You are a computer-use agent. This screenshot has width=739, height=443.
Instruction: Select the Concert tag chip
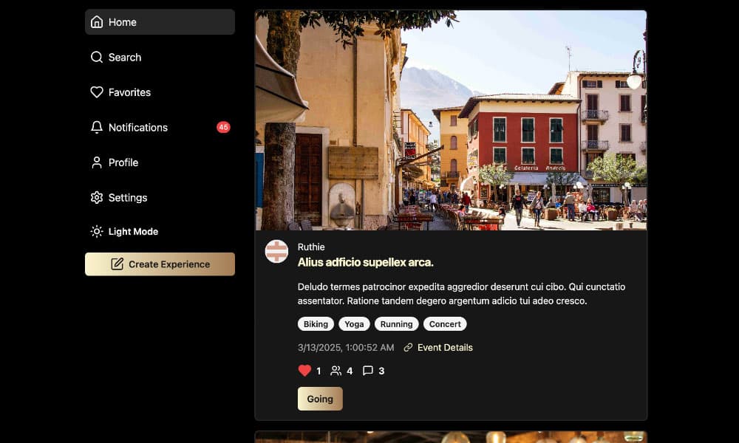click(x=445, y=324)
